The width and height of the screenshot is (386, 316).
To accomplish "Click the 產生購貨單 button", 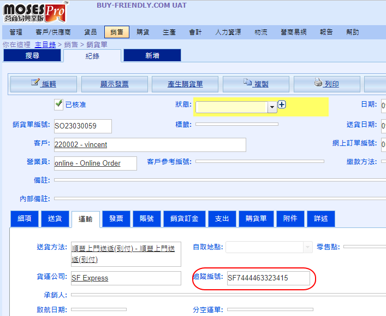I will tap(185, 84).
